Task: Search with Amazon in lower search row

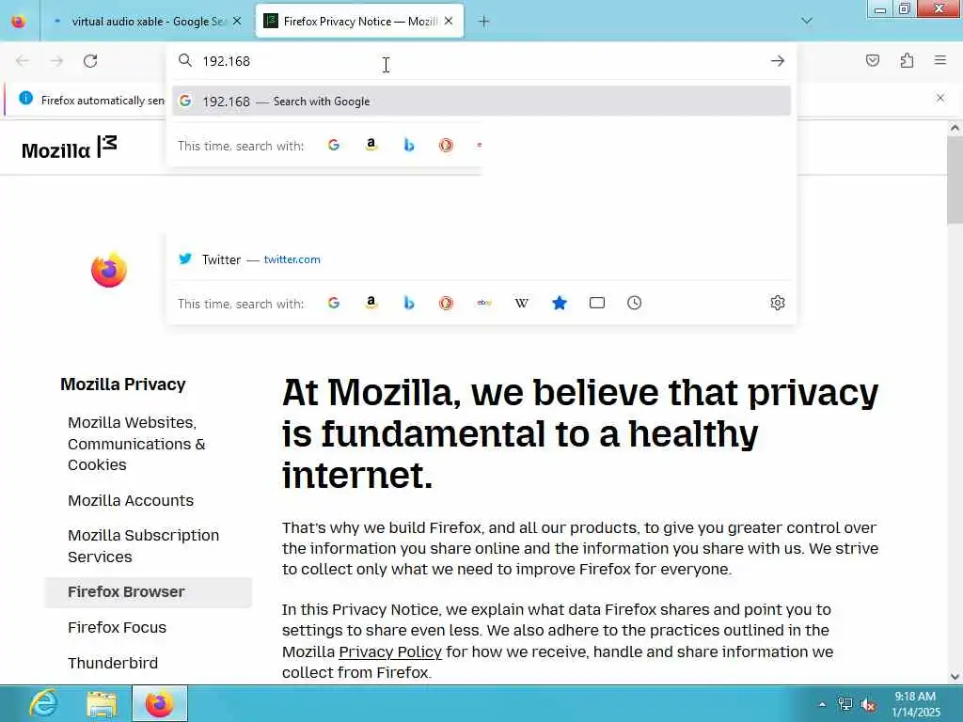Action: click(371, 303)
